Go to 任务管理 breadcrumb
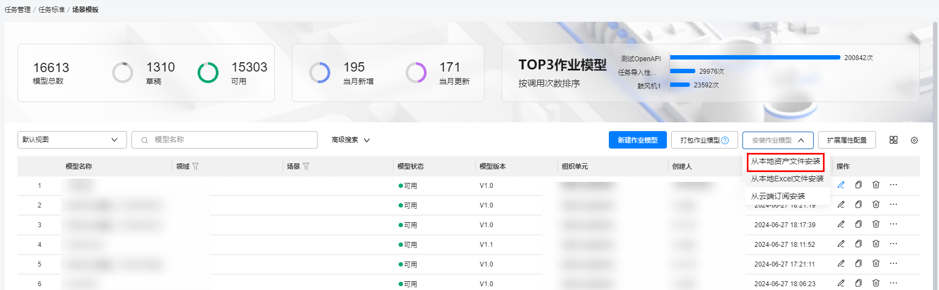The image size is (939, 290). click(x=18, y=9)
